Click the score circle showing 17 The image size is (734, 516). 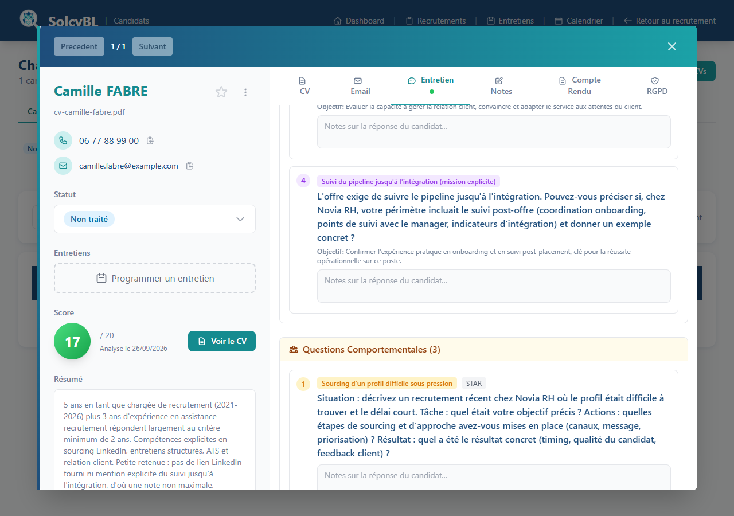coord(72,341)
